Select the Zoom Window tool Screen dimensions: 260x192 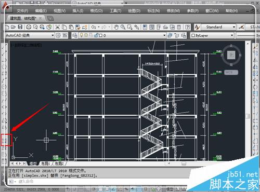coord(129,27)
